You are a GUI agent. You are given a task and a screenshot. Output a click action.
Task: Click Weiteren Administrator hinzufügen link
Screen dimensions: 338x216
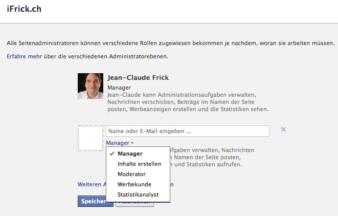point(91,184)
